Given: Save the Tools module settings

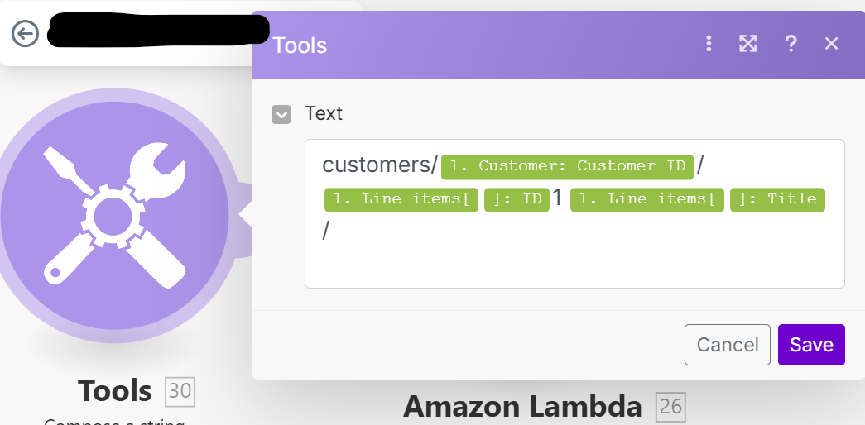Looking at the screenshot, I should pyautogui.click(x=811, y=345).
